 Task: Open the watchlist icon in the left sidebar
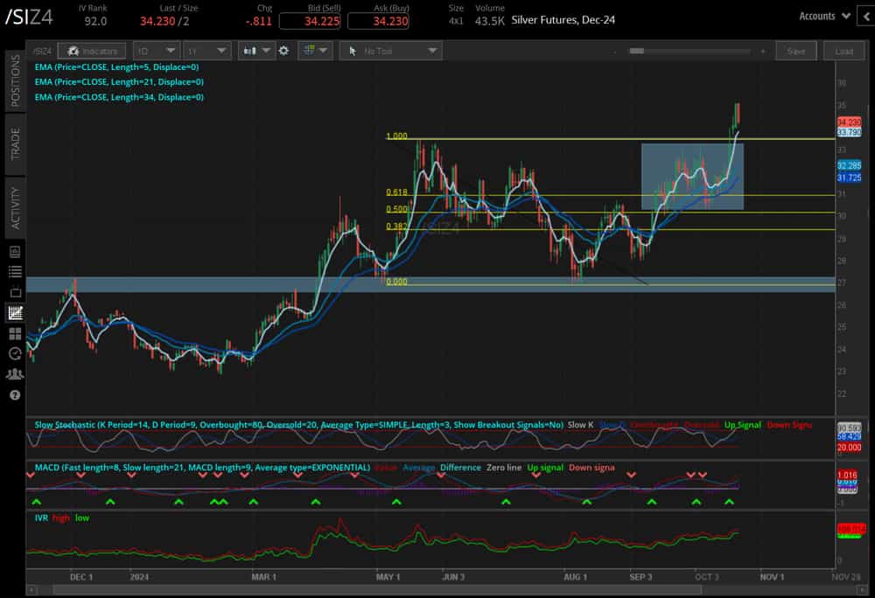(x=13, y=271)
